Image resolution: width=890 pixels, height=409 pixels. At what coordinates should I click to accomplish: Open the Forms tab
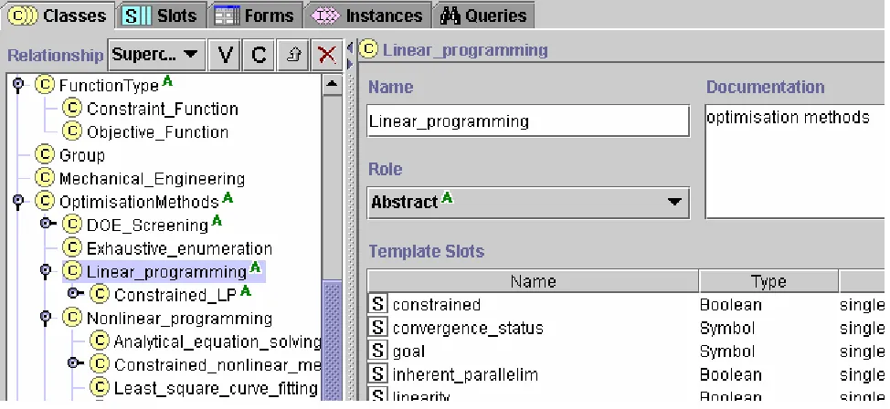pos(254,16)
